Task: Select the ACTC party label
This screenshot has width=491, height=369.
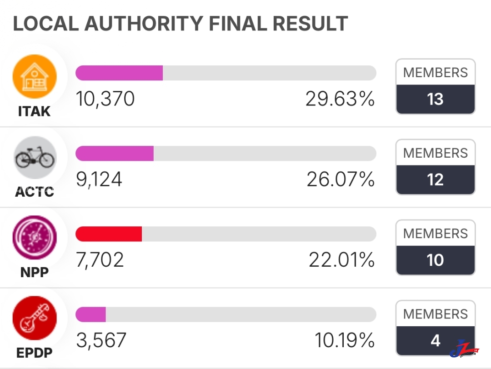Action: click(x=35, y=192)
